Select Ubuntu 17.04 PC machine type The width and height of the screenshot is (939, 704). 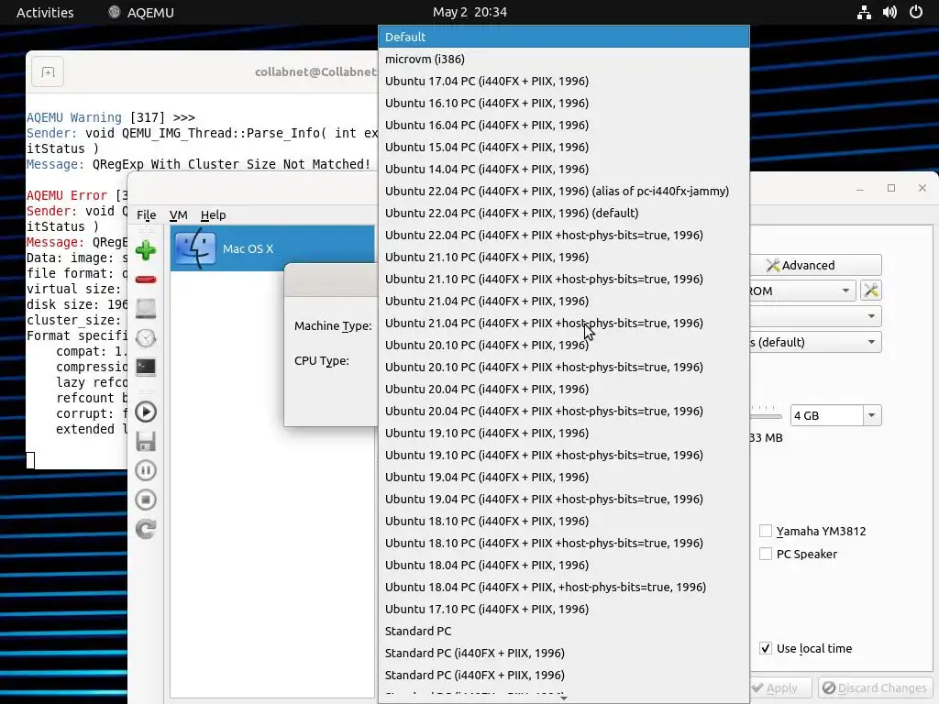click(564, 81)
